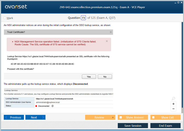
Task: Go to the Next question
Action: pos(35,117)
